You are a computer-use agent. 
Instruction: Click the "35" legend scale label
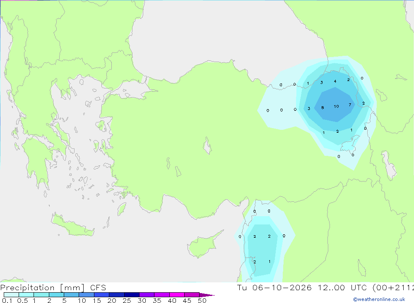tap(157, 301)
